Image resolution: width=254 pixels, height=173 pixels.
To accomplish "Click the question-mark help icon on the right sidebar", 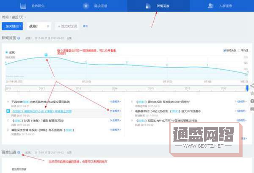I will [x=252, y=101].
